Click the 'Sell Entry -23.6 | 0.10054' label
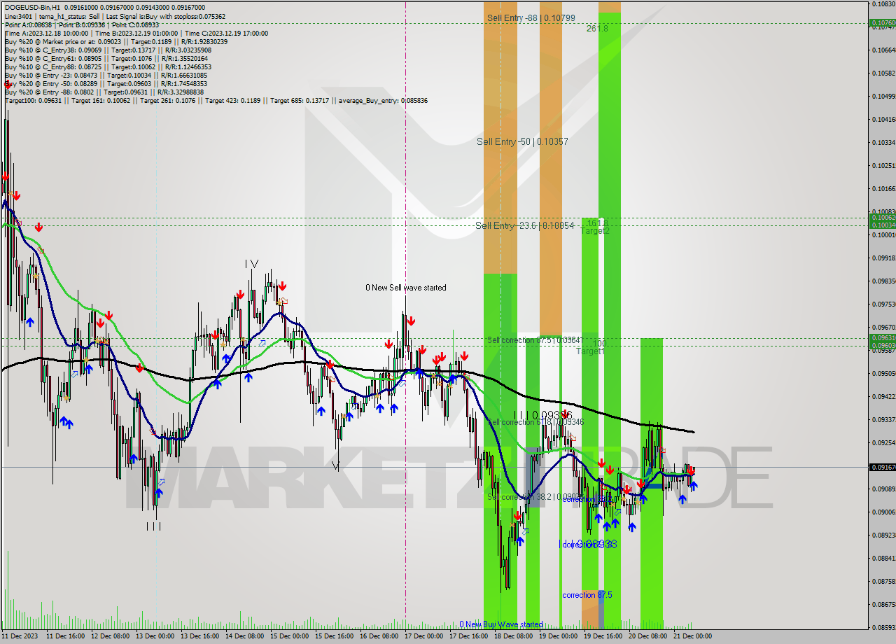Screen dimensions: 896x644 click(x=524, y=225)
